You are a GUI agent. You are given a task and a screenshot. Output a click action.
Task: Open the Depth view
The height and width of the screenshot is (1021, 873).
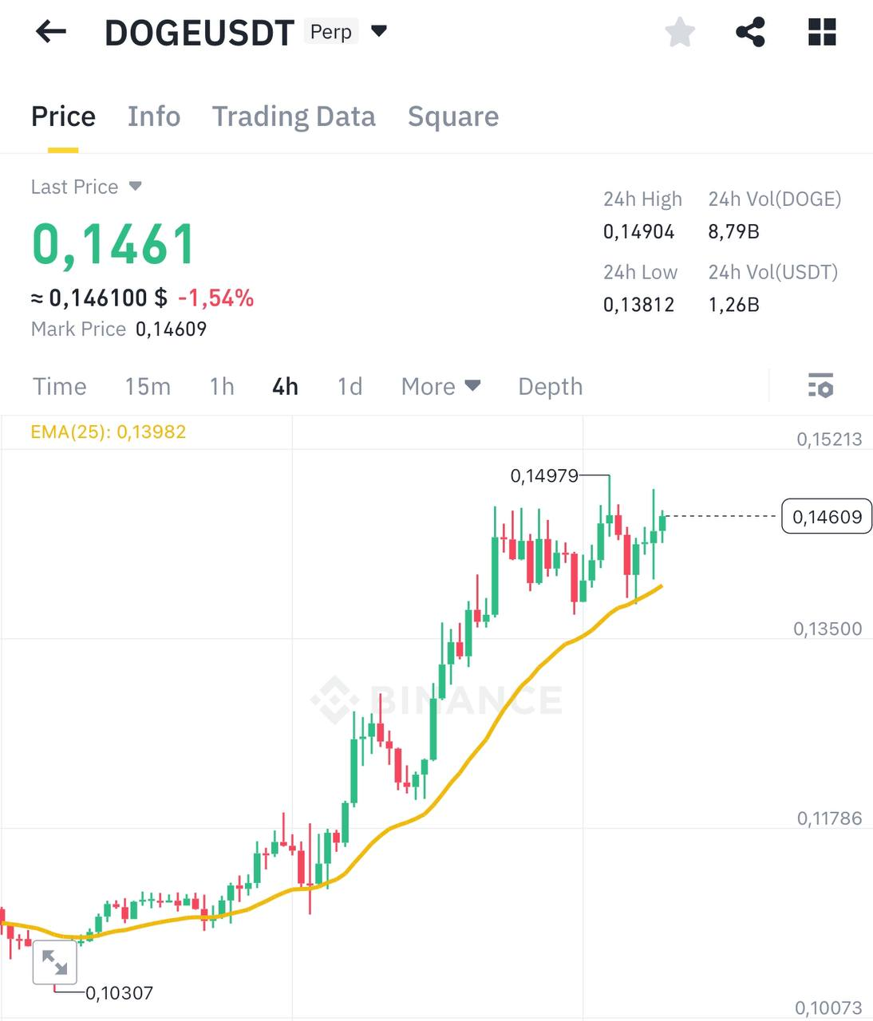pos(549,386)
